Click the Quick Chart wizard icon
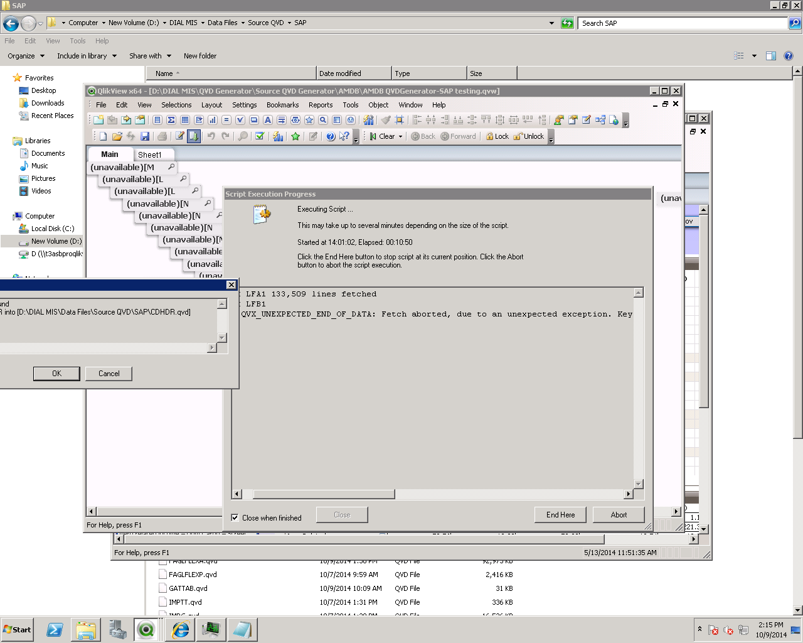 278,136
